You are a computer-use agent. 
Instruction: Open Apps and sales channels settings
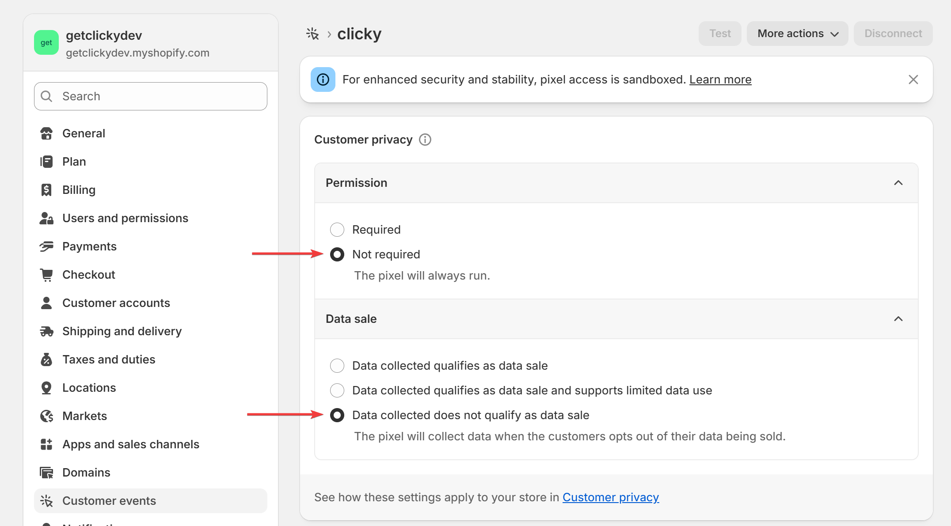coord(130,444)
